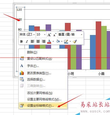Increase font size with grow font icon
Viewport: 110px width, 115px height.
pos(49,35)
